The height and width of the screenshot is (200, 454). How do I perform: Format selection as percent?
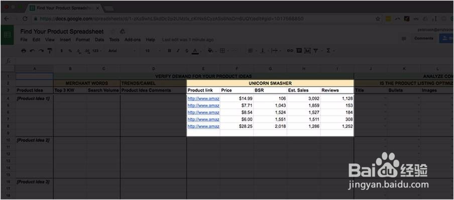(70, 51)
